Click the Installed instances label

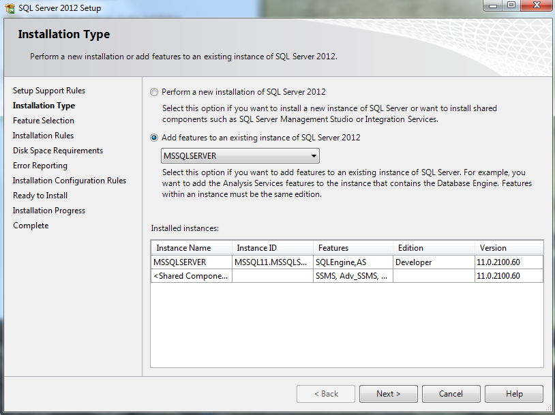pyautogui.click(x=185, y=228)
